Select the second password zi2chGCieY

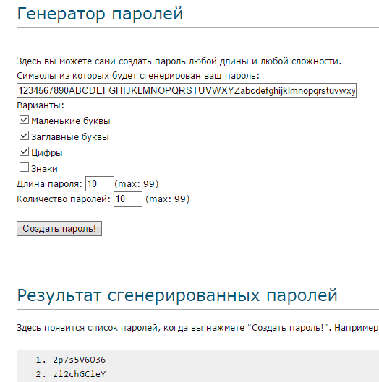tap(80, 374)
